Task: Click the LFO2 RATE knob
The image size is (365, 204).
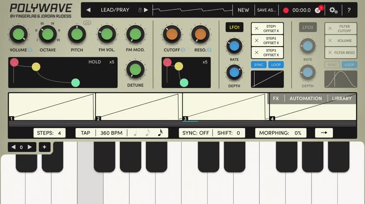Action: pyautogui.click(x=308, y=46)
